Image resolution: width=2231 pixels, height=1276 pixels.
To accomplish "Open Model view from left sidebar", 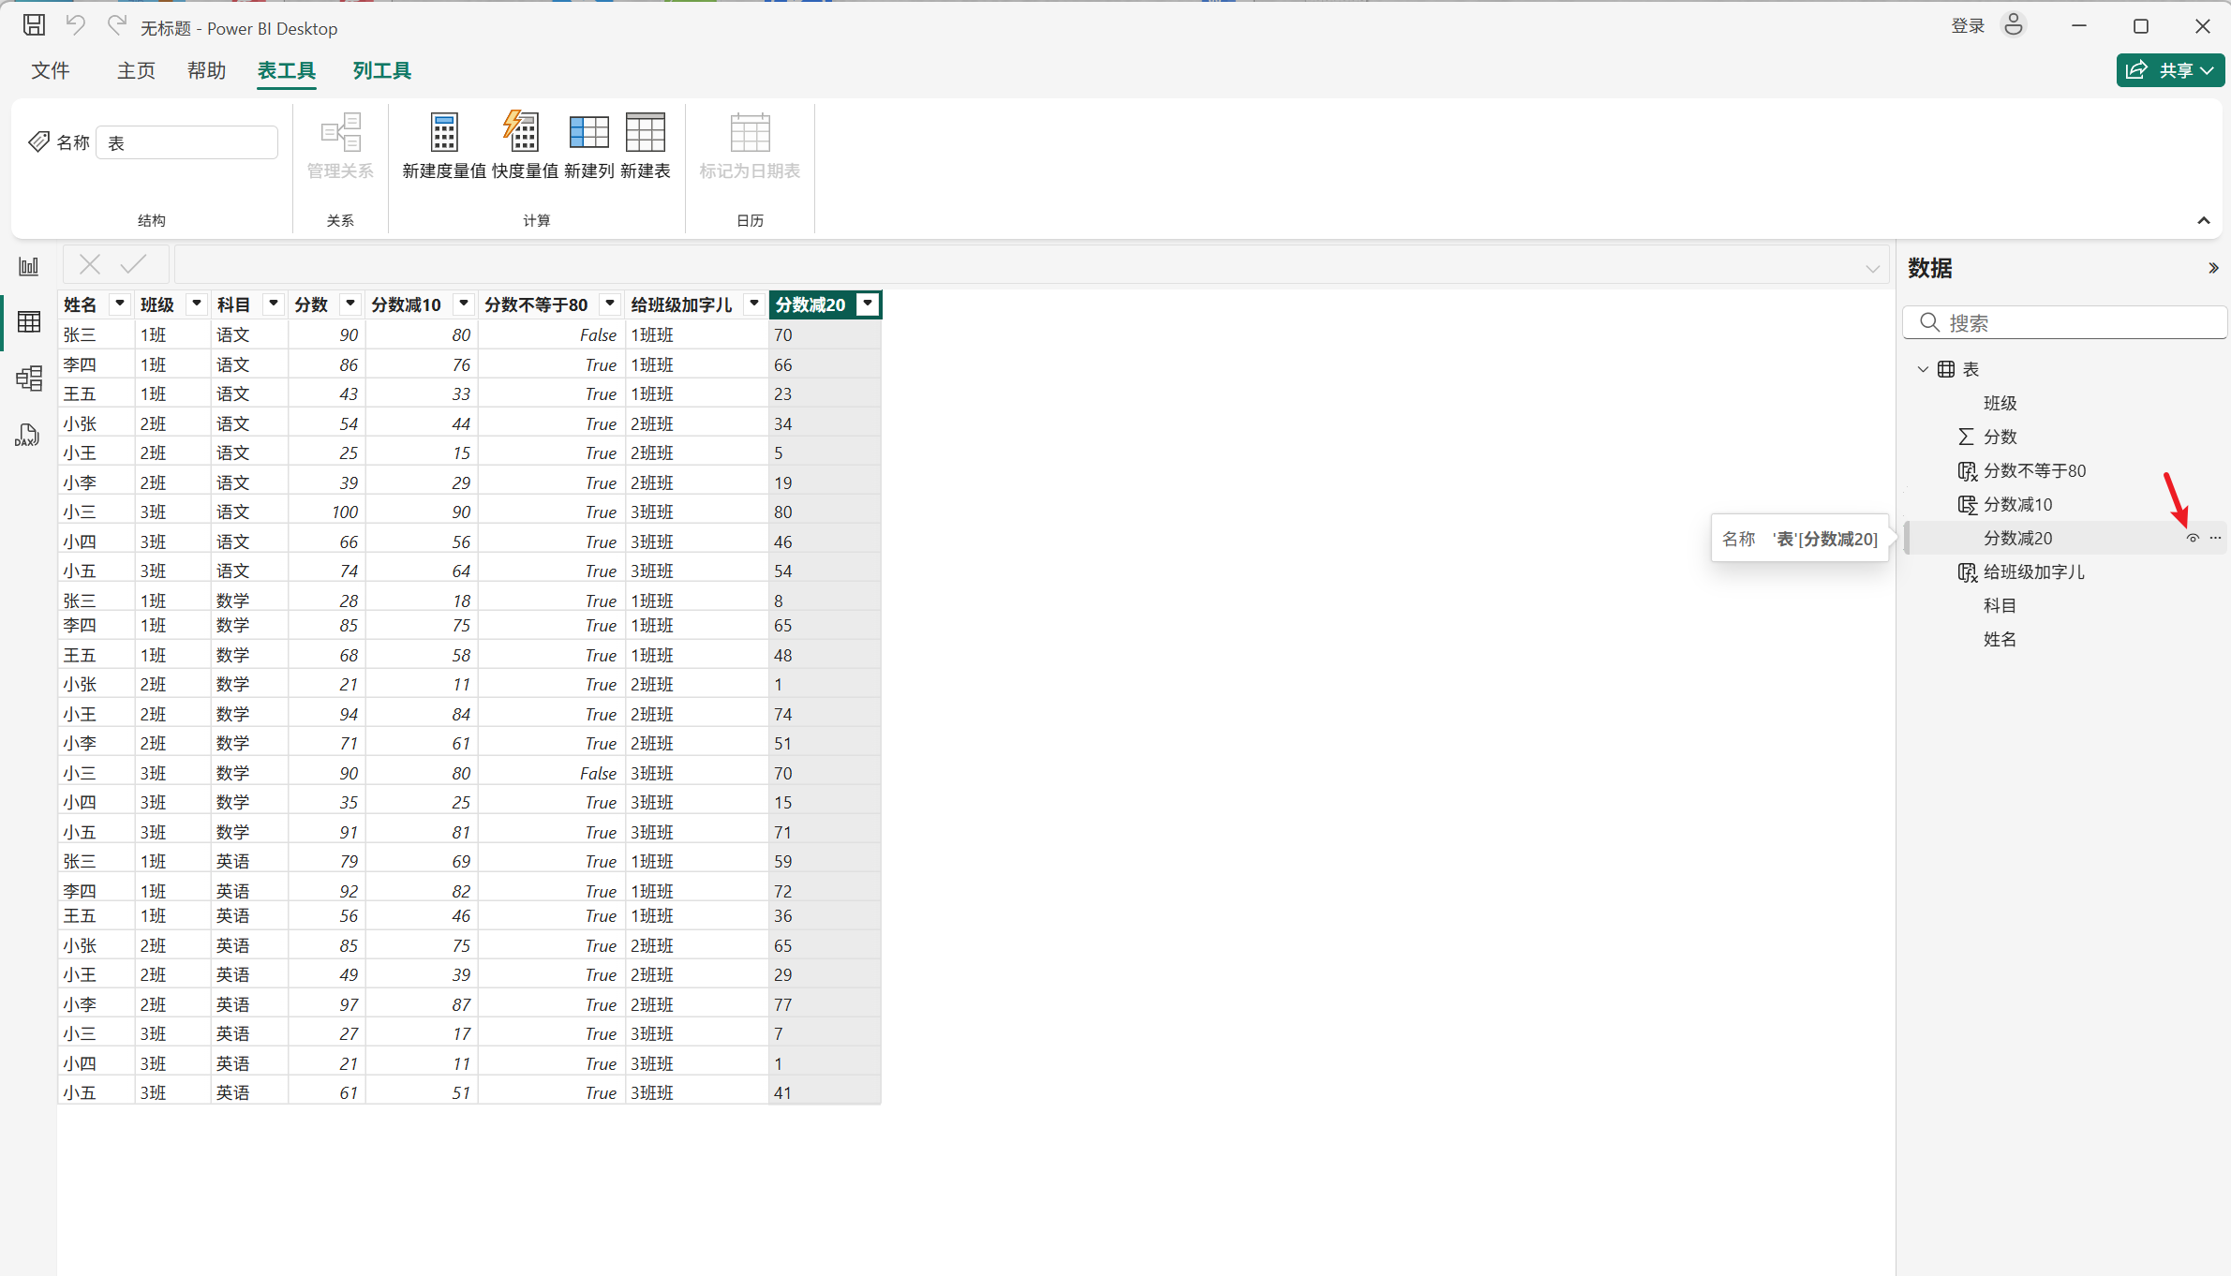I will tap(29, 378).
